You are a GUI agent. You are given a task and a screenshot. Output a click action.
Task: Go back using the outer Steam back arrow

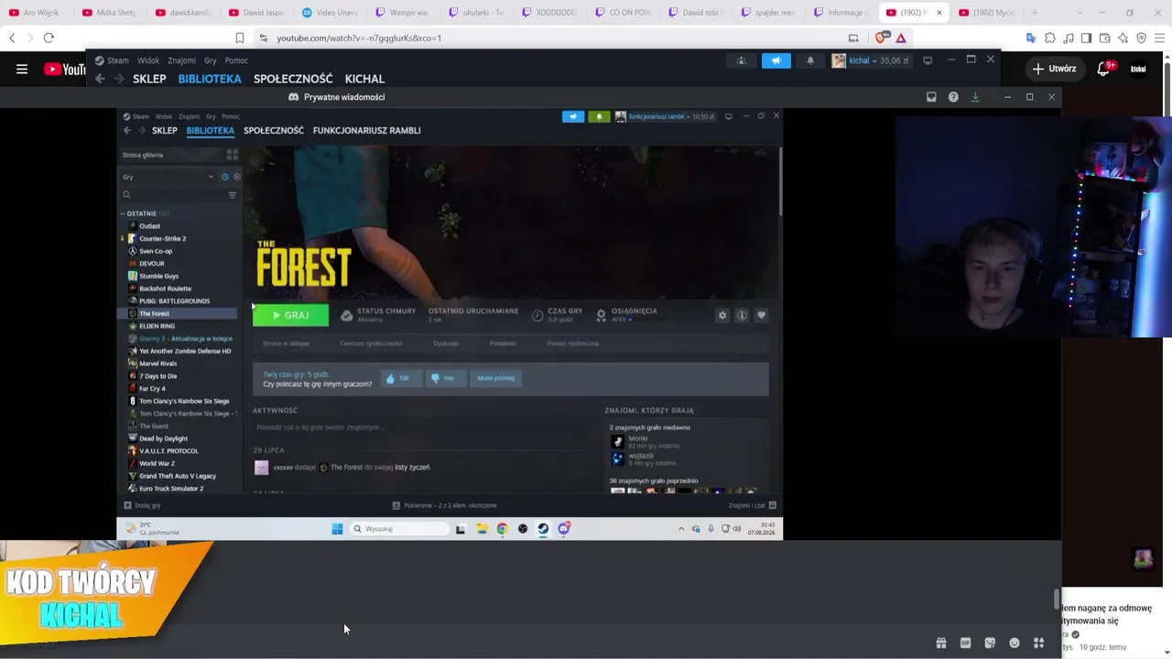pos(100,79)
